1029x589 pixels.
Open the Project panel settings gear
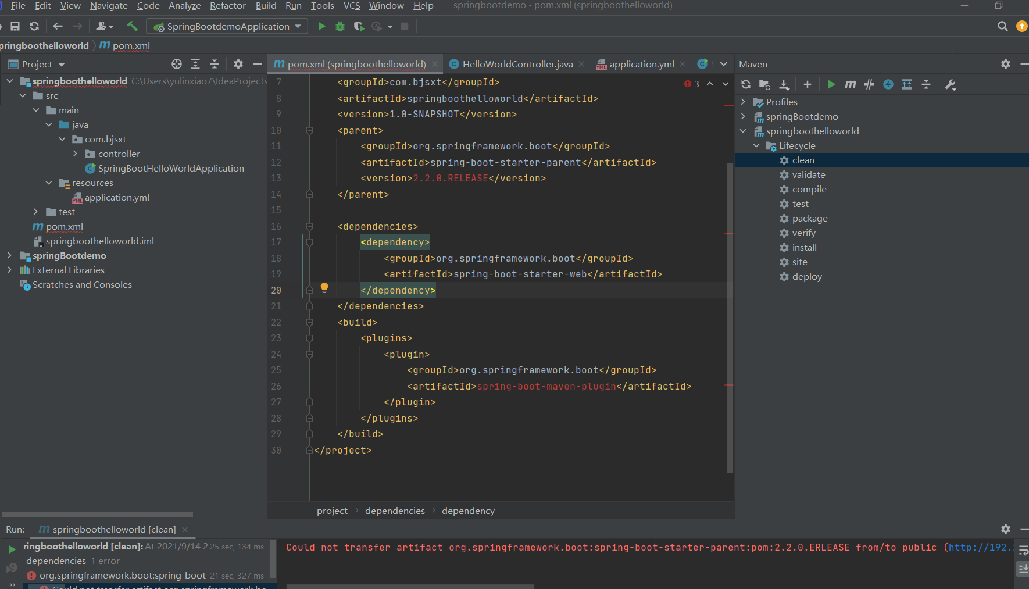(238, 64)
